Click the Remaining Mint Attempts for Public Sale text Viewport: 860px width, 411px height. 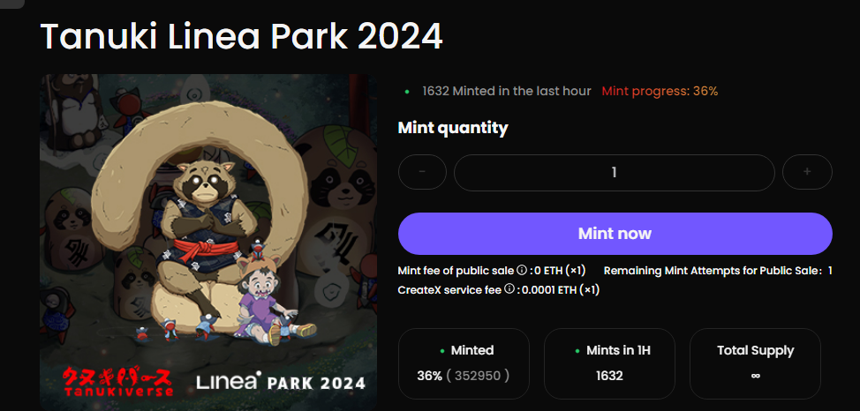coord(713,271)
